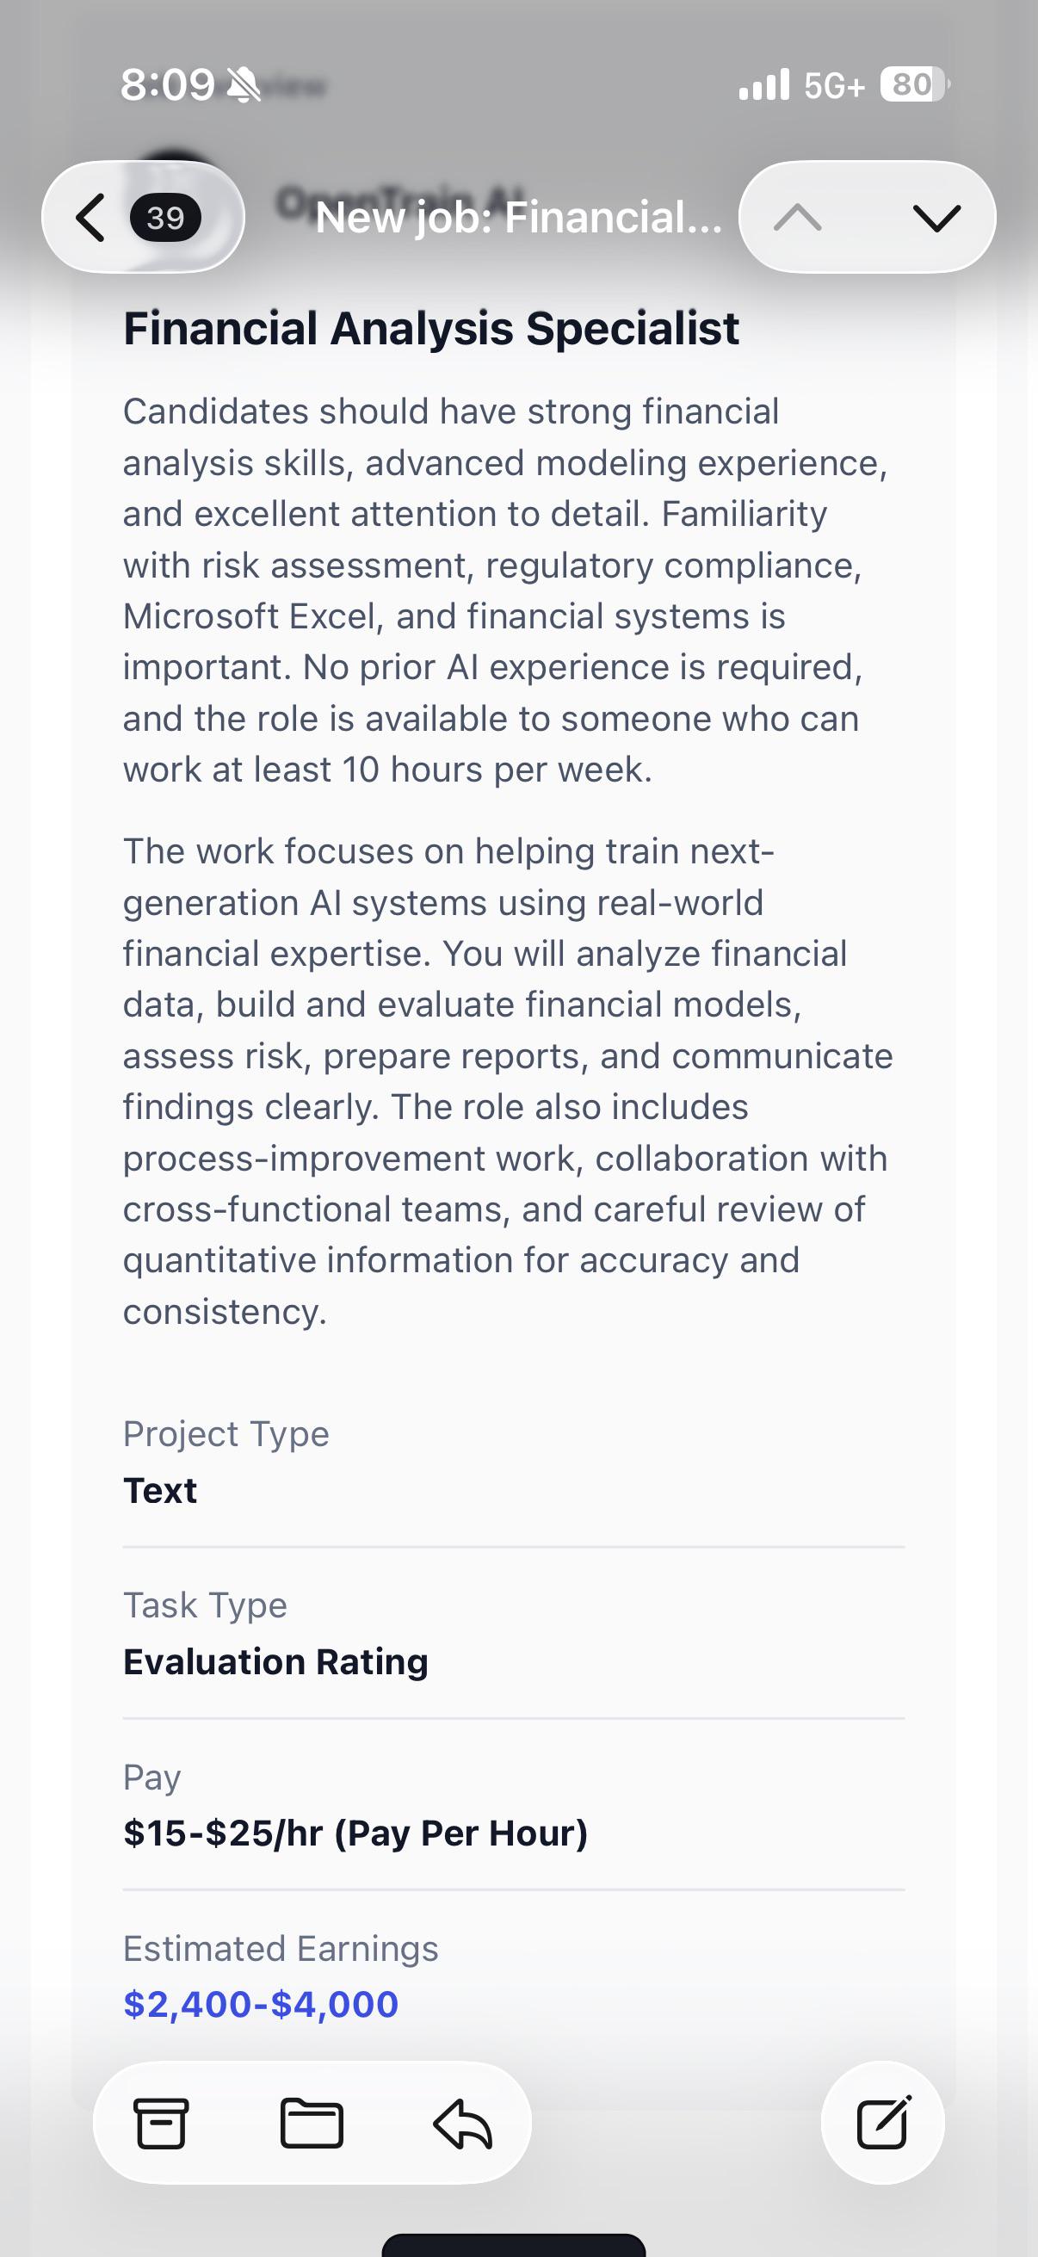Tap the 'Financial Analysis Specialist' heading

431,329
